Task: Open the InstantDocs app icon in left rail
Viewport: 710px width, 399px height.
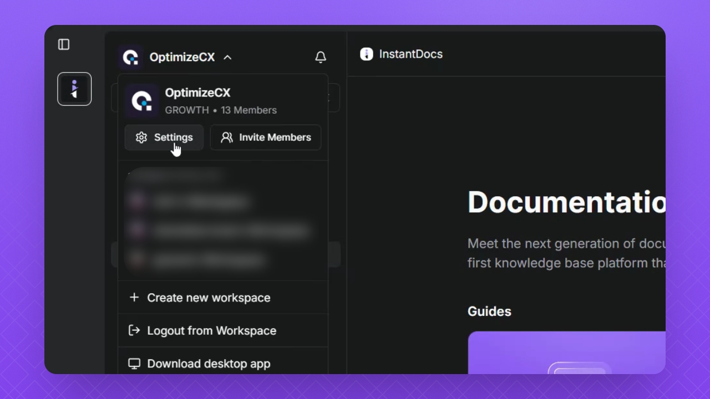Action: [x=74, y=89]
